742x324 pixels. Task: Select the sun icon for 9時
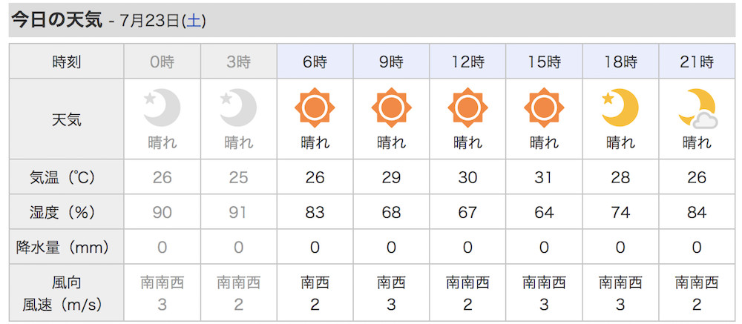tap(391, 108)
